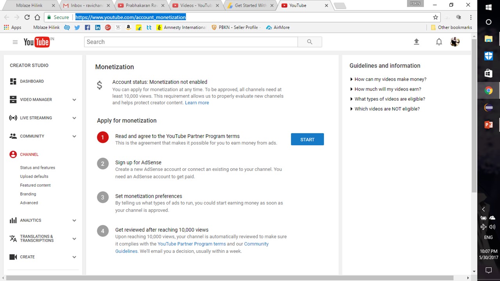Expand 'How can my videos make money?'

tap(390, 79)
